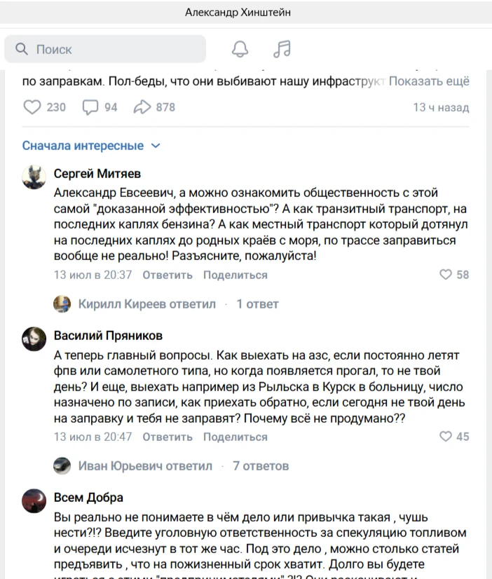The width and height of the screenshot is (492, 579).
Task: Reply to Сергей Митяев's comment
Action: 168,275
